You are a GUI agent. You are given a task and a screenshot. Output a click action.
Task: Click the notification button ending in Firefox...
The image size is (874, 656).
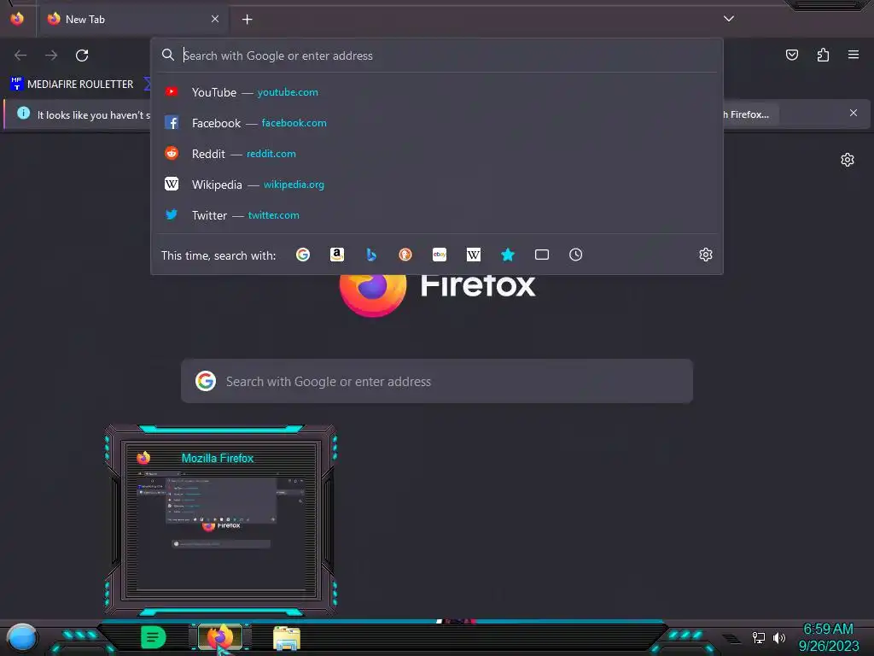coord(749,114)
